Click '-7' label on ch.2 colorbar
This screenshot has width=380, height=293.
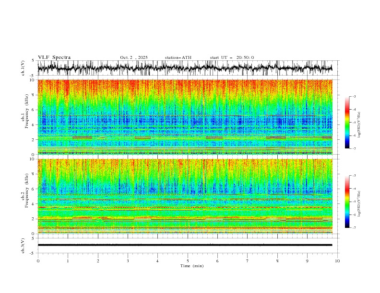click(354, 228)
